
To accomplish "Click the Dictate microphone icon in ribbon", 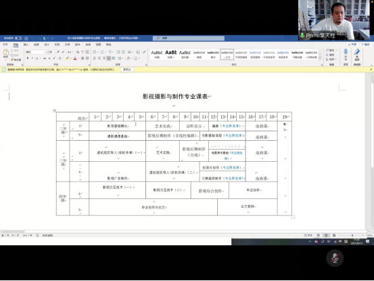I will click(346, 52).
